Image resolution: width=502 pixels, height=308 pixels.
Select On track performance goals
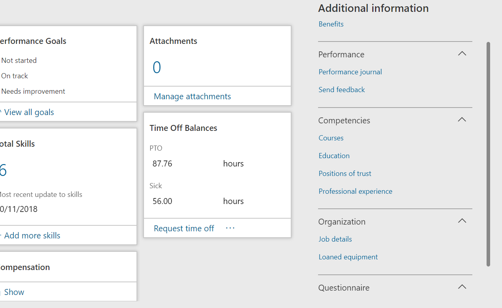14,76
